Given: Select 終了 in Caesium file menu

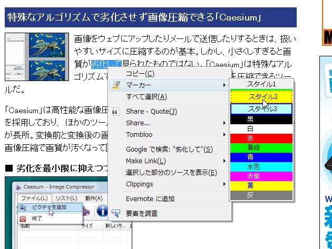Looking at the screenshot, I should (50, 218).
